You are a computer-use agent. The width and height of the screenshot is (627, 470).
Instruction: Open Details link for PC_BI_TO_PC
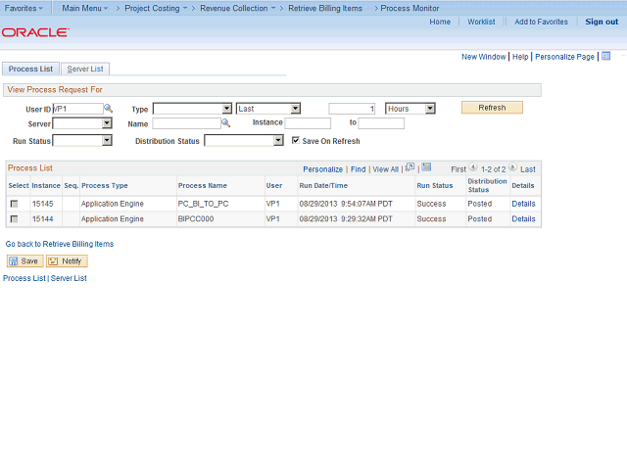523,204
